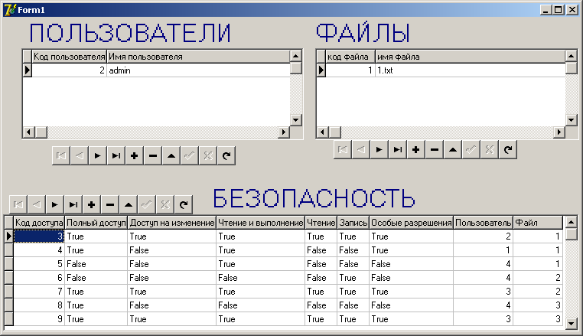Click the код файла column header
583x336 pixels.
[x=350, y=57]
